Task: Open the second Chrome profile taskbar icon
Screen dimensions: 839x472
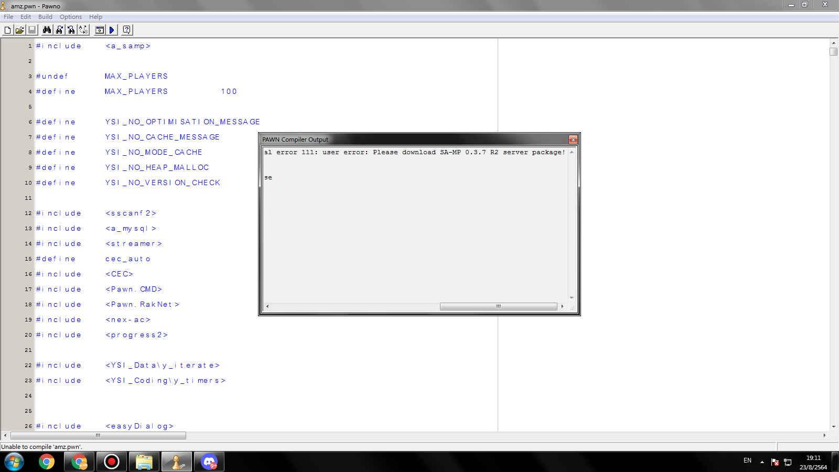Action: [79, 462]
